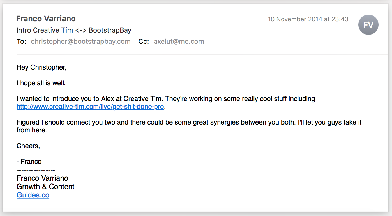Click the line starting "Figured I should connect"
This screenshot has height=216, width=392.
point(189,123)
